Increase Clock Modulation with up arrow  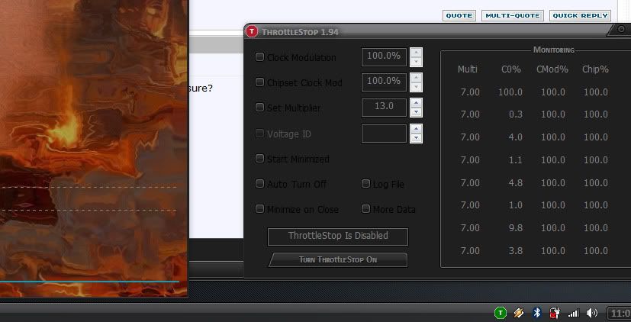pos(416,53)
